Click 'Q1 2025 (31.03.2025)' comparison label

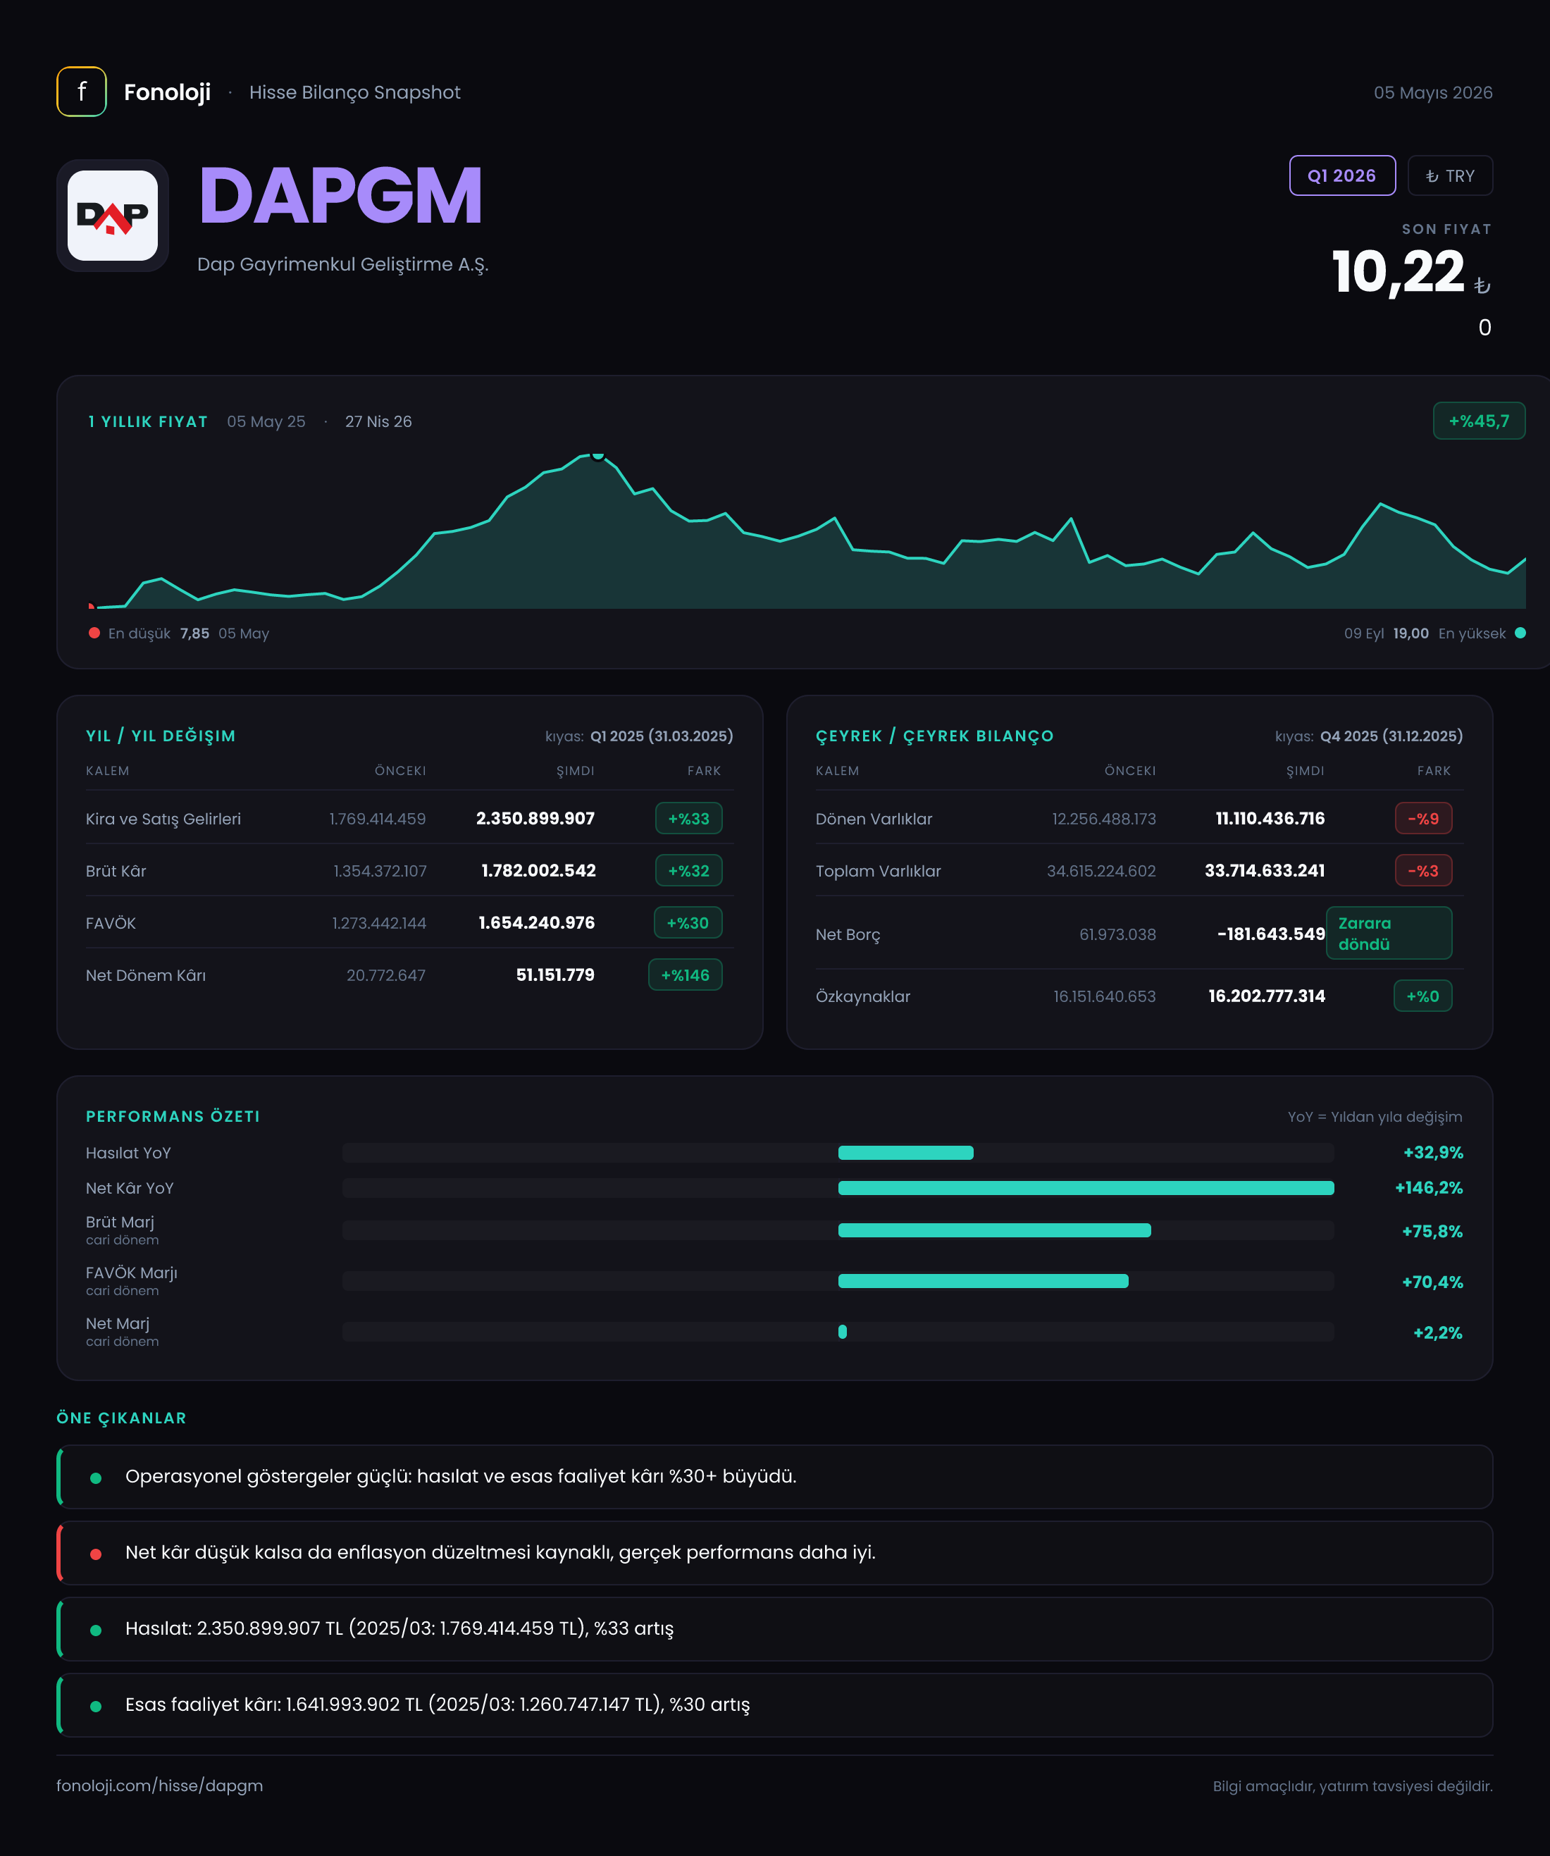(x=661, y=736)
